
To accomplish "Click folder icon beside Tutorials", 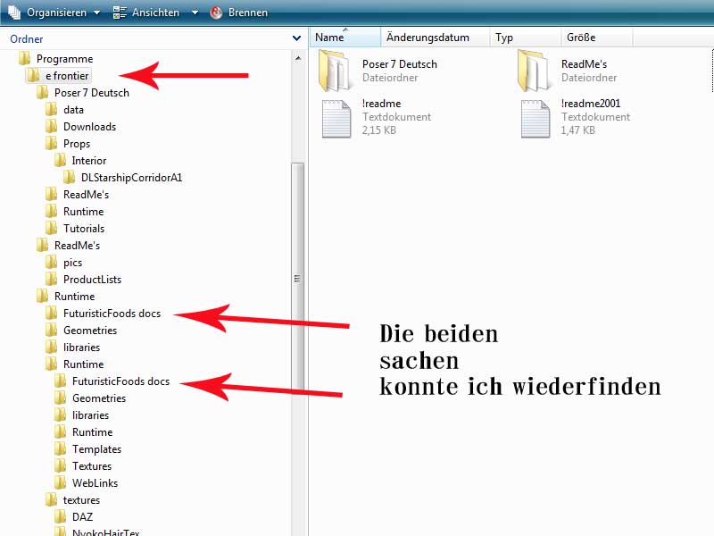I will (52, 228).
